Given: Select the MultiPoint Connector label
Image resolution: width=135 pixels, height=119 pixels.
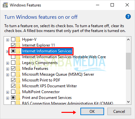Looking at the screenshot, I should tap(41, 92).
